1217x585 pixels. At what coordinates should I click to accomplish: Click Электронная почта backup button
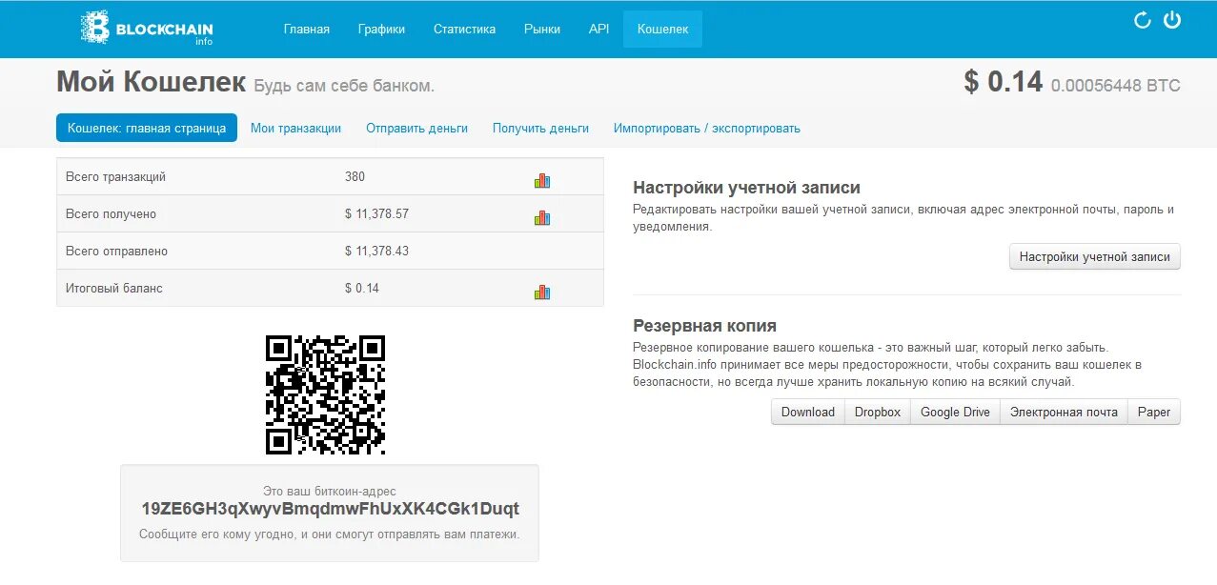[1064, 412]
